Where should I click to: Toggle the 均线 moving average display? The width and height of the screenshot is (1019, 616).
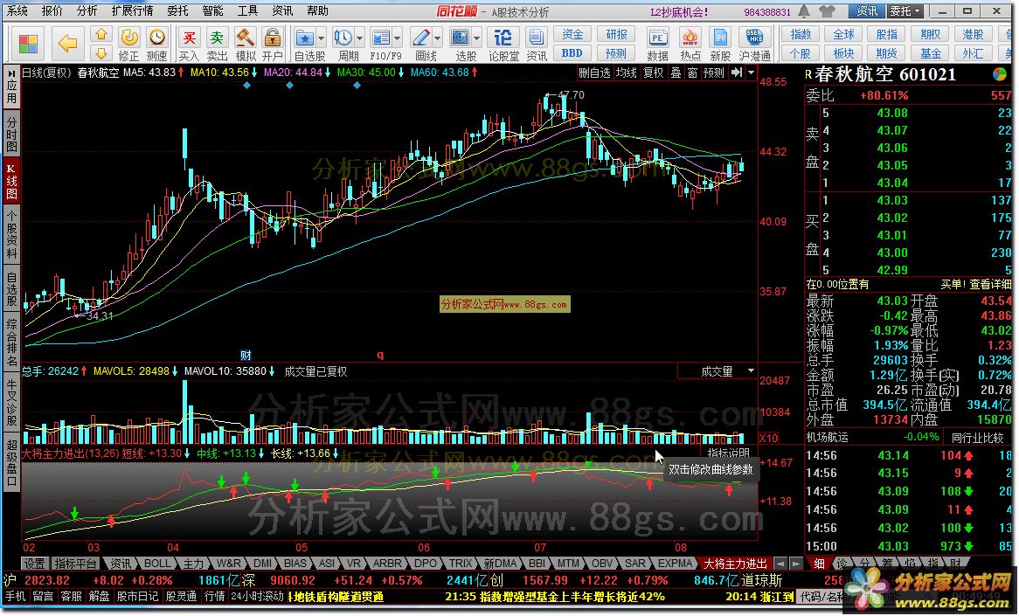pyautogui.click(x=626, y=73)
